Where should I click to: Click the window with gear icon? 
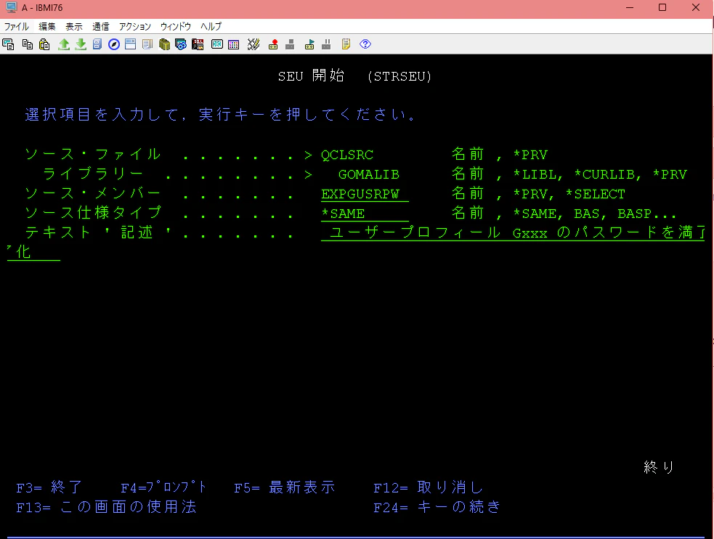point(181,44)
